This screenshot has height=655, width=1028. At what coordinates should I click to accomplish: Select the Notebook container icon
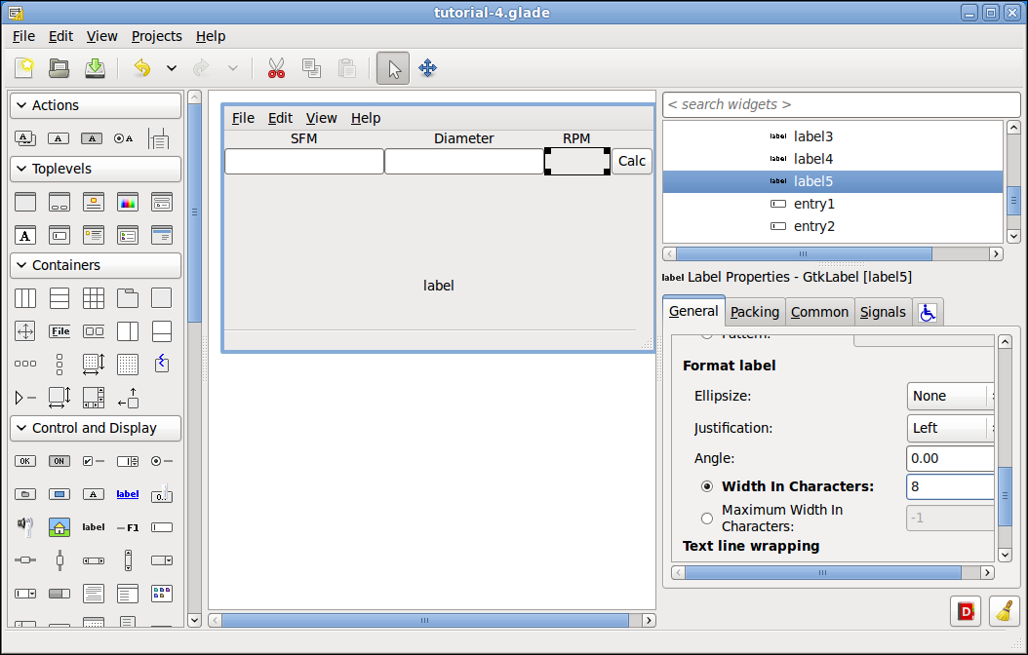coord(127,298)
